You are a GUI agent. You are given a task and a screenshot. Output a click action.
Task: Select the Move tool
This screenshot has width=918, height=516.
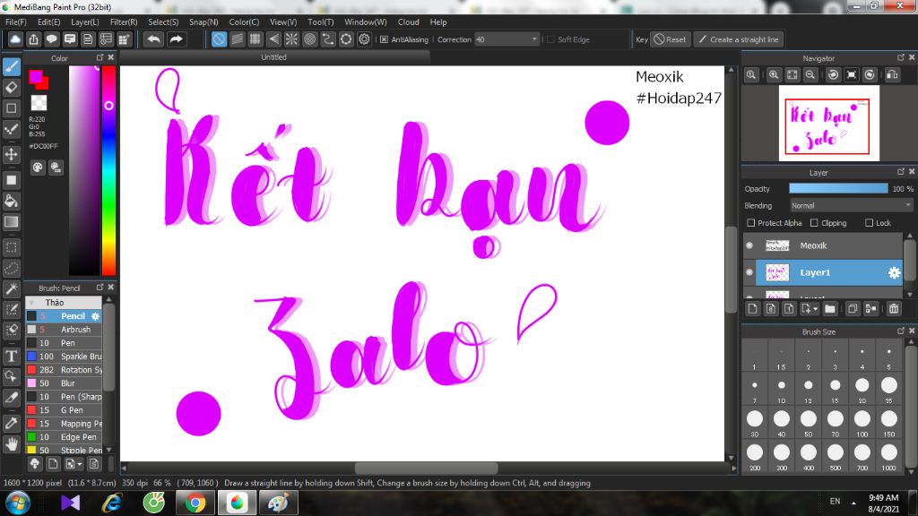coord(11,154)
